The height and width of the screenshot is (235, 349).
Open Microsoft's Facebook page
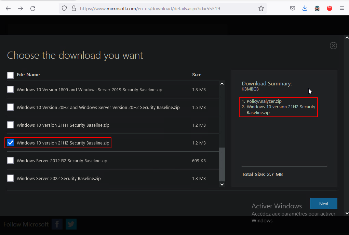coord(57,224)
